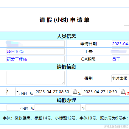Click the 请假信息 section header
The width and height of the screenshot is (129, 129).
click(66, 67)
